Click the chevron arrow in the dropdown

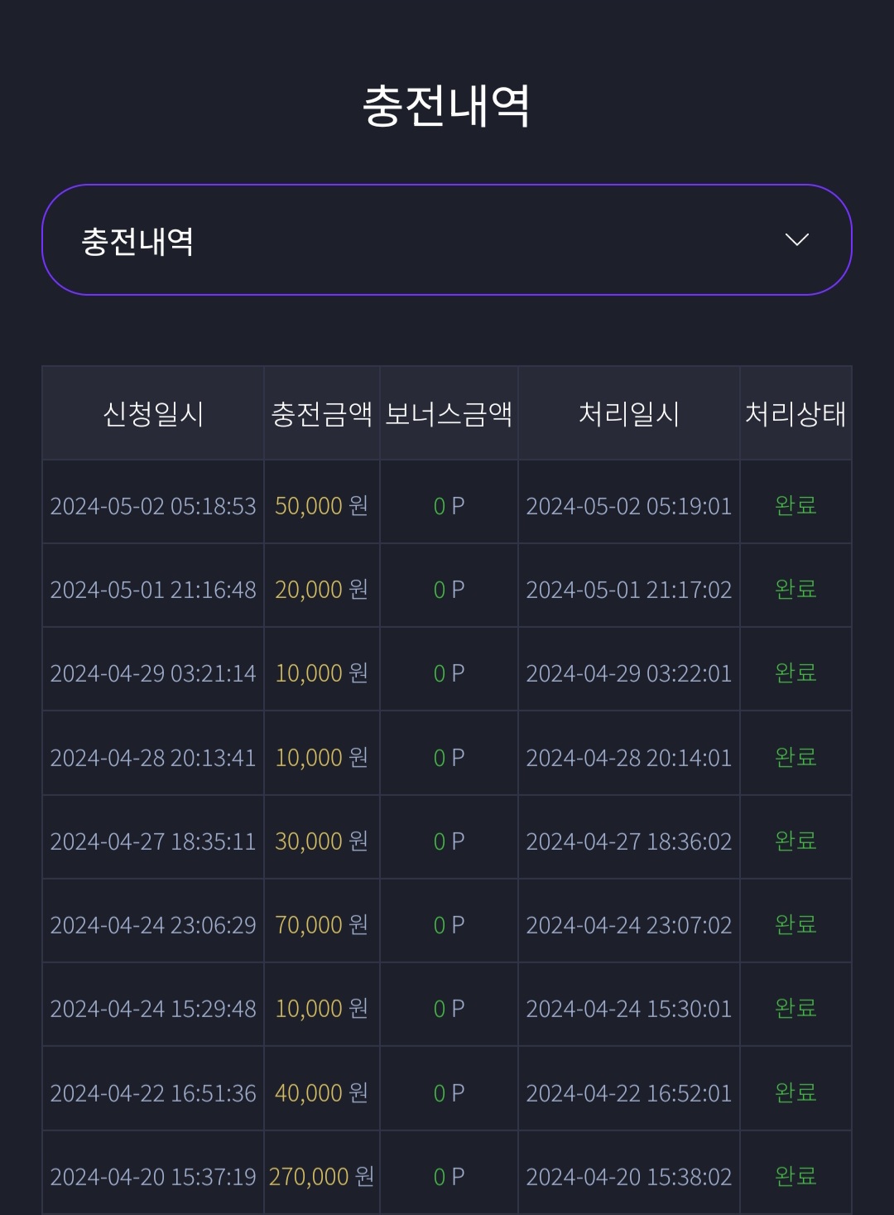coord(796,240)
